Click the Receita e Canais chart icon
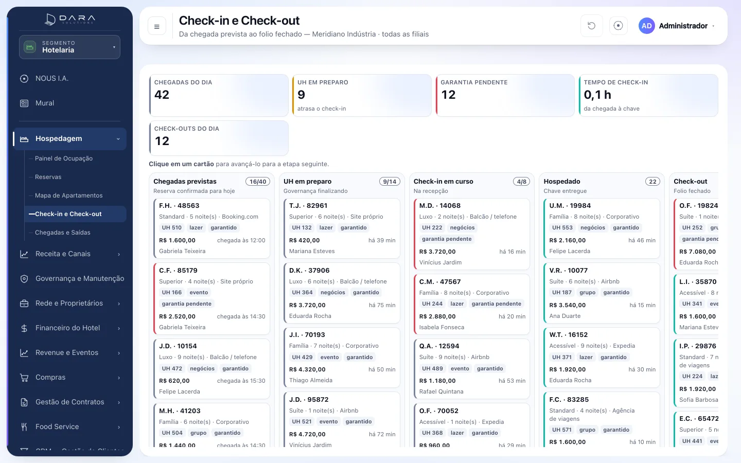741x463 pixels. pos(24,254)
